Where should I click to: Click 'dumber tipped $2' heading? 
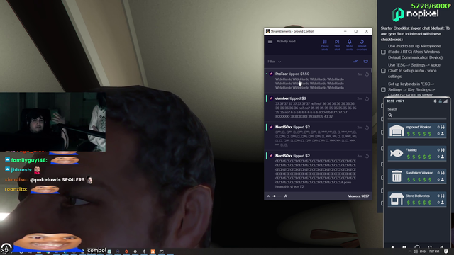290,98
